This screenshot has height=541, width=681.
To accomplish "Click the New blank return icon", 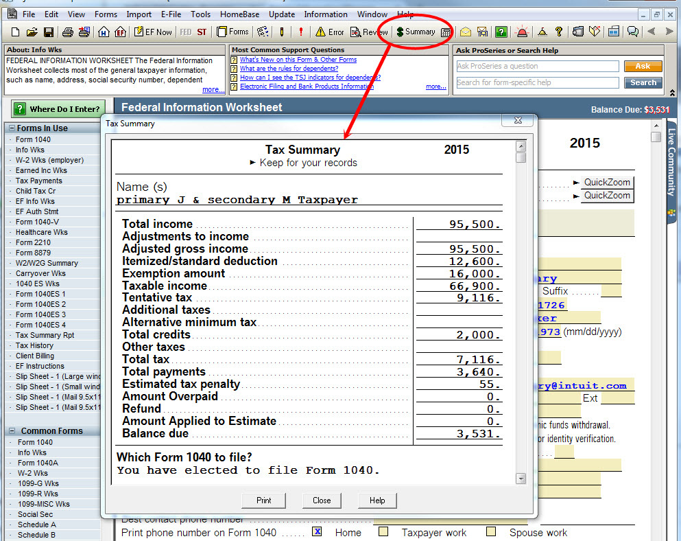I will 15,32.
